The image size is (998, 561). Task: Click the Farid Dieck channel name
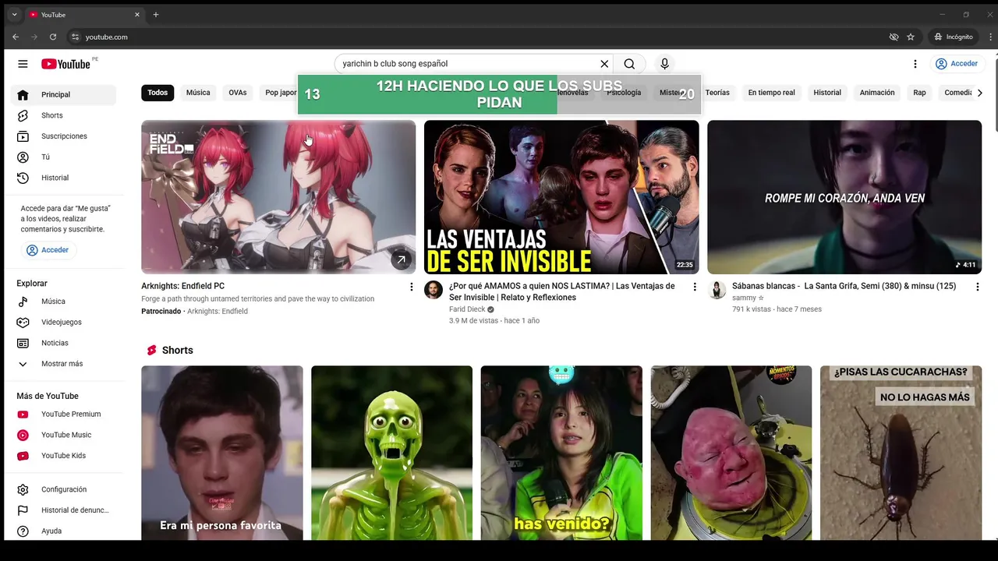[x=467, y=309]
